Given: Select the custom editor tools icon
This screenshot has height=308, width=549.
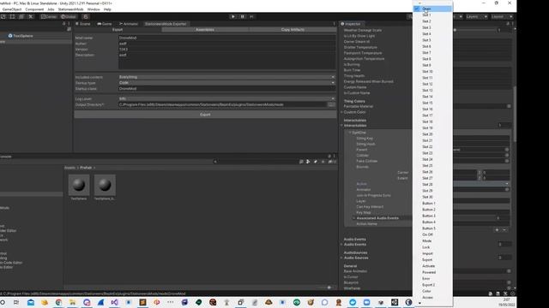Looking at the screenshot, I should click(31, 16).
